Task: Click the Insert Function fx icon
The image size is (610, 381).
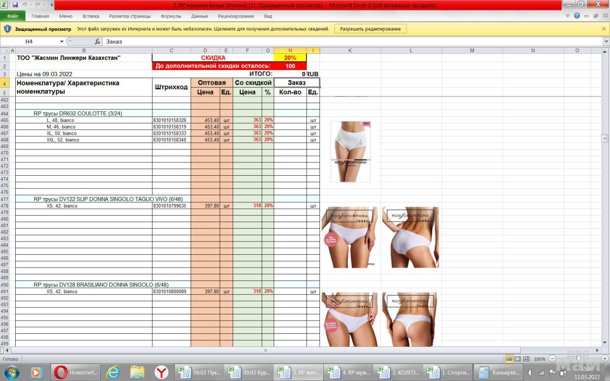Action: (97, 42)
